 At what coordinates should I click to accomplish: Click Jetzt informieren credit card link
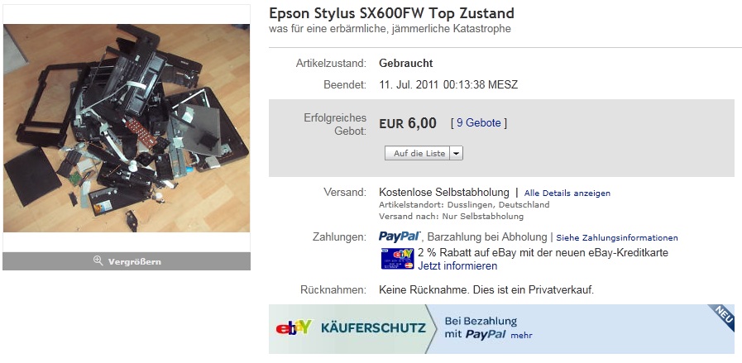coord(457,266)
